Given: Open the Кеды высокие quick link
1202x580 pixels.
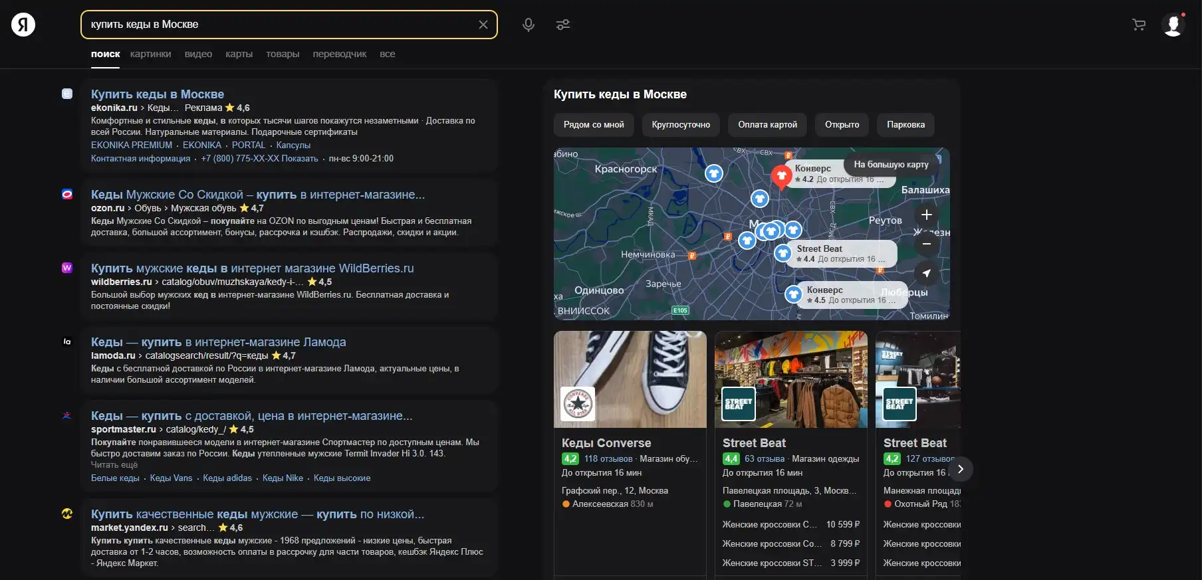Looking at the screenshot, I should [342, 478].
